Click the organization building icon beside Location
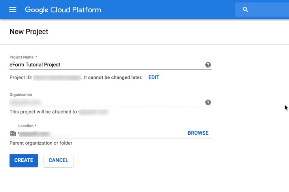This screenshot has width=289, height=192. click(x=13, y=134)
